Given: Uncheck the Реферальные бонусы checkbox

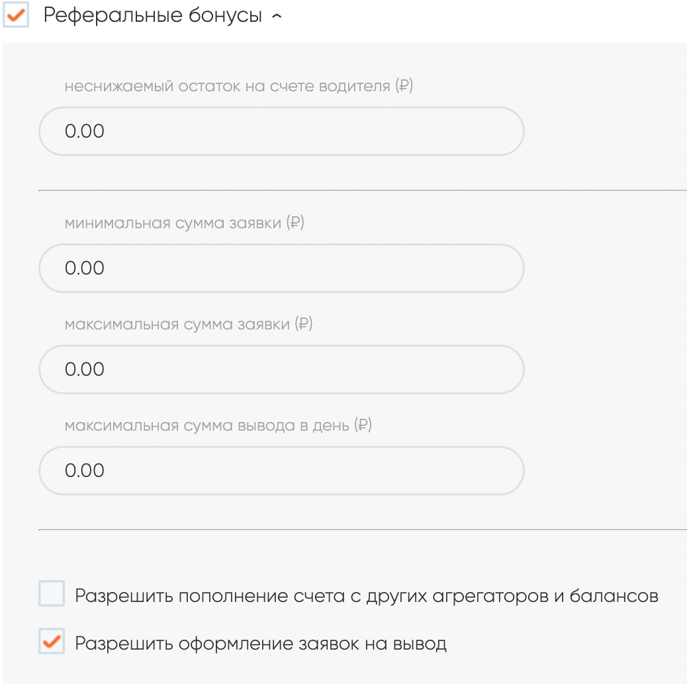Looking at the screenshot, I should 15,15.
